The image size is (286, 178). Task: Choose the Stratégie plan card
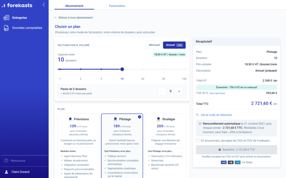coord(166,146)
